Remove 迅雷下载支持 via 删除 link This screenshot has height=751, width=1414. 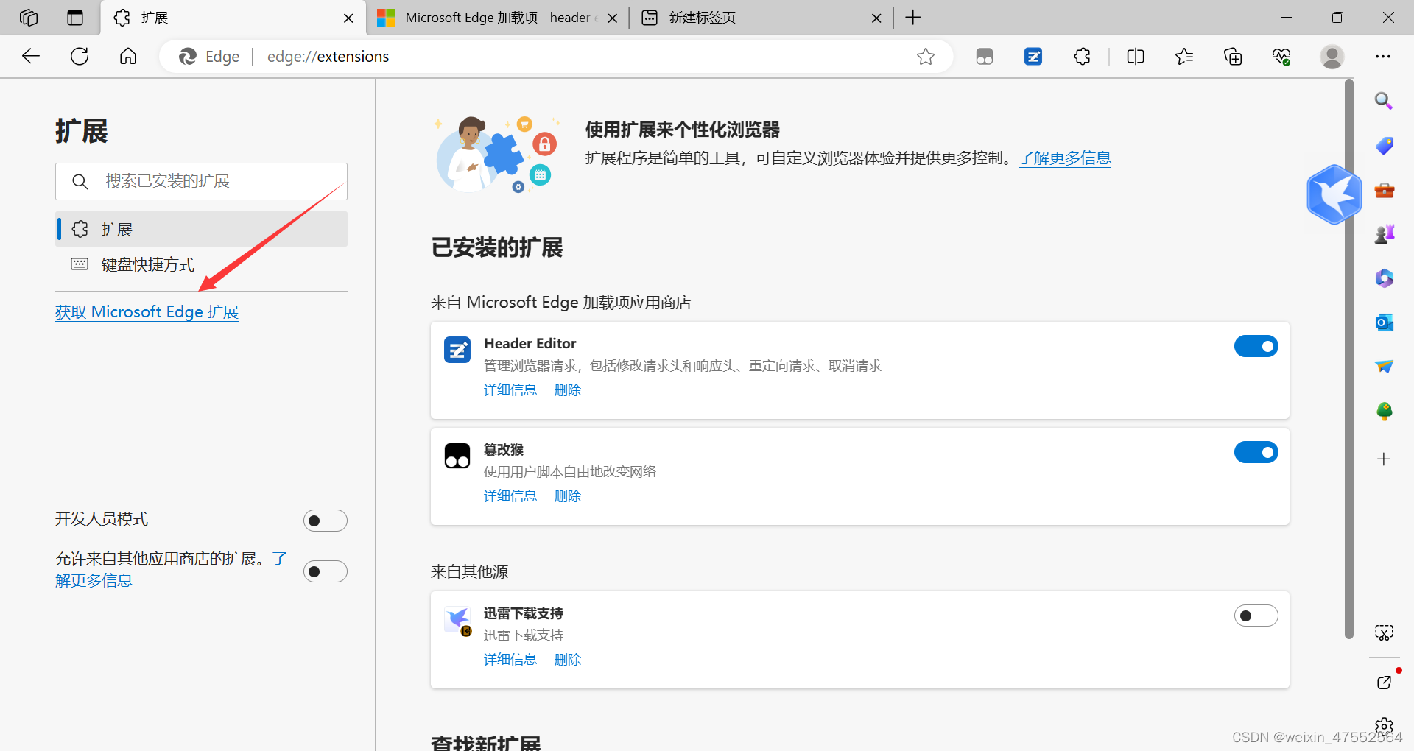[x=568, y=660]
